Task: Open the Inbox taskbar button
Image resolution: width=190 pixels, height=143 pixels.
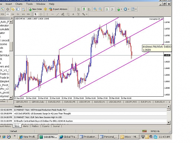Action: (129, 137)
